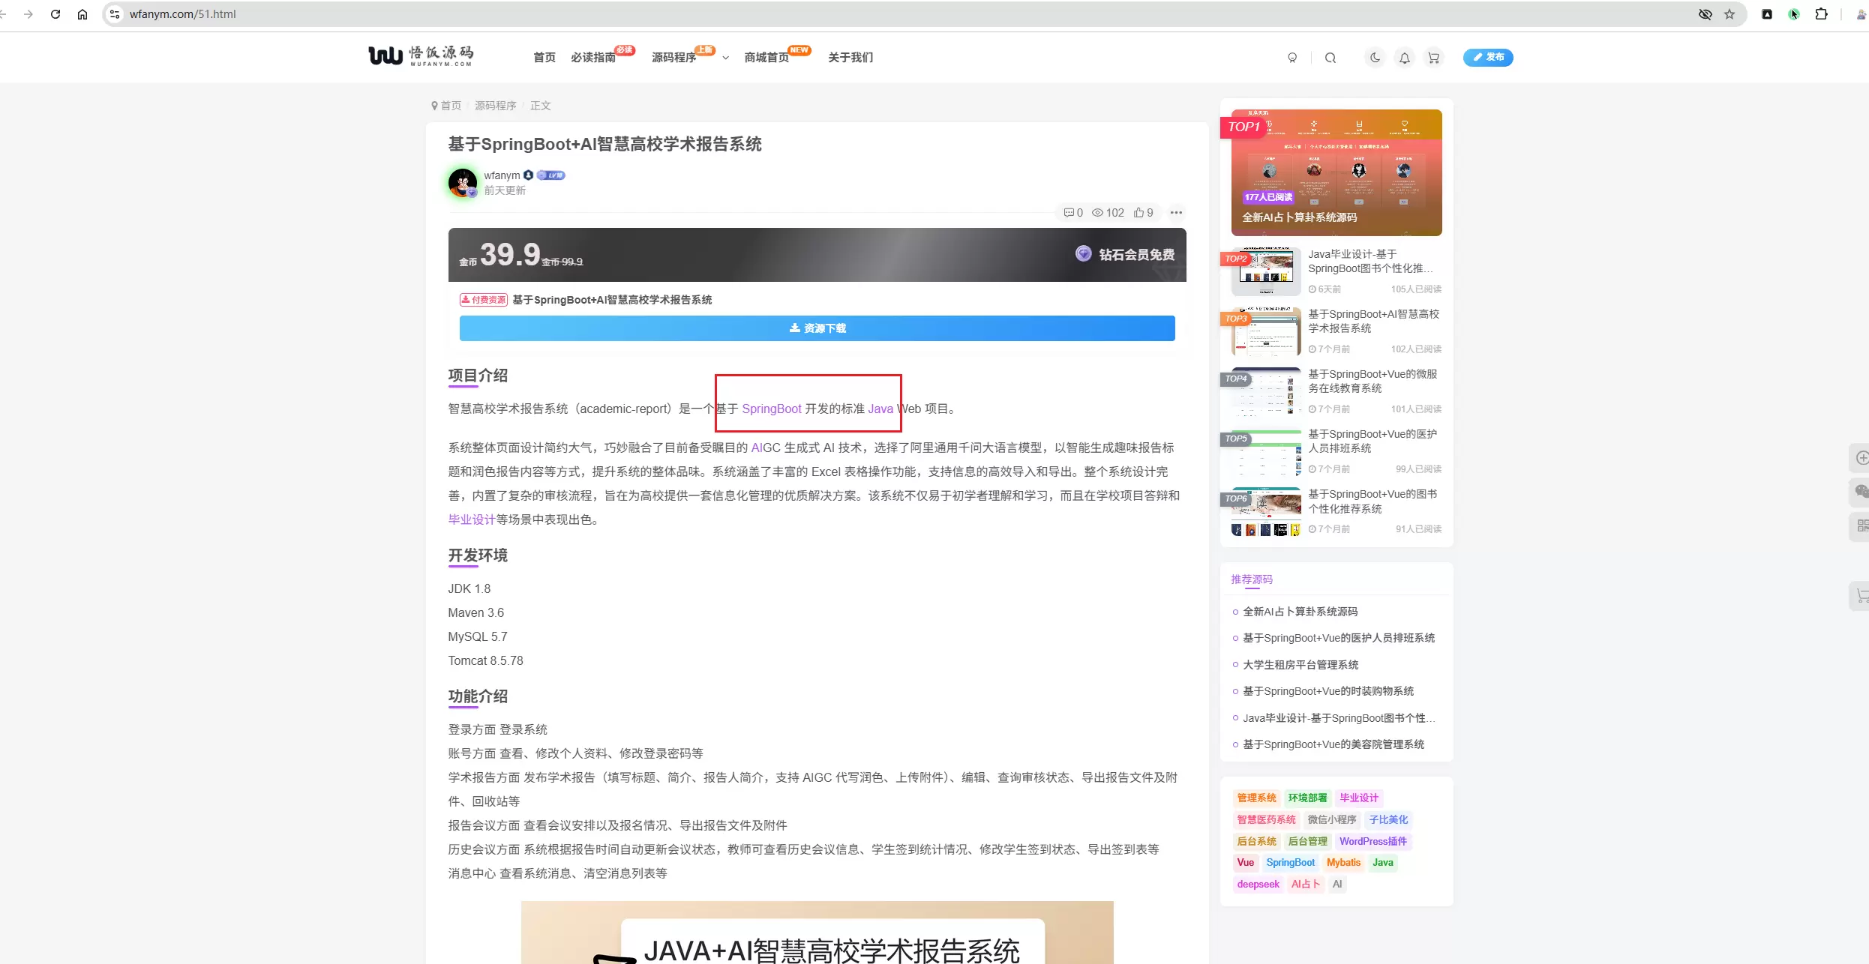The height and width of the screenshot is (964, 1869).
Task: Toggle the eye-slash icon in address bar
Action: (x=1705, y=14)
